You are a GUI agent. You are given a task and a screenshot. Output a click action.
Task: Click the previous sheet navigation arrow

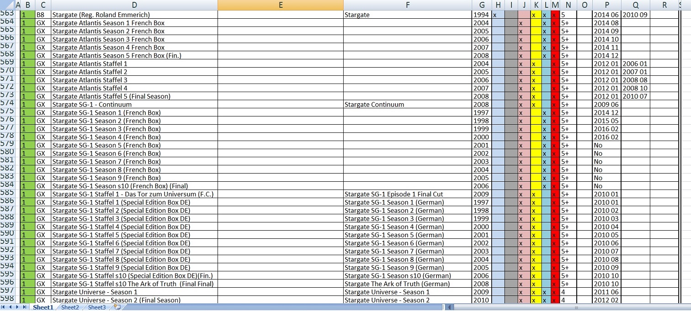11,307
